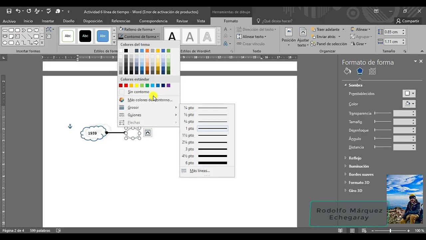
Task: Open Efectos pentagon tab in format pane
Action: (x=360, y=71)
